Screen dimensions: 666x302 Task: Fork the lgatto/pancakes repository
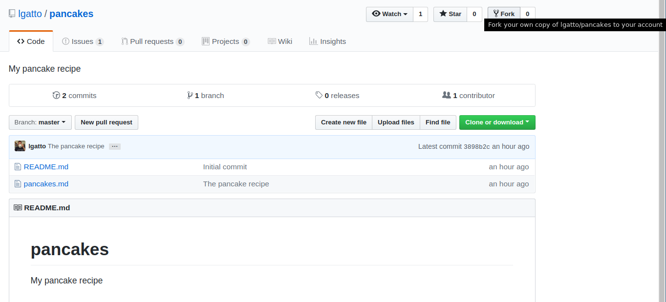(503, 14)
